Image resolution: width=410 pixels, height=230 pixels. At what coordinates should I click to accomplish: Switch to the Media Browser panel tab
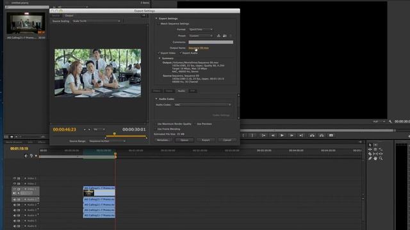(x=14, y=142)
